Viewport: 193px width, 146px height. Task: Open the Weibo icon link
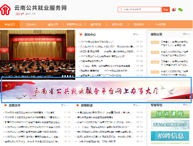click(x=174, y=9)
